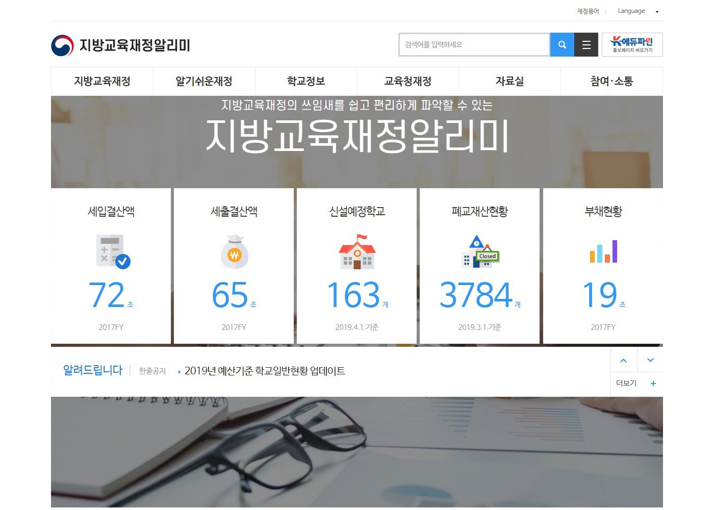The width and height of the screenshot is (714, 510).
Task: Click the blue magnifier search button
Action: 562,45
